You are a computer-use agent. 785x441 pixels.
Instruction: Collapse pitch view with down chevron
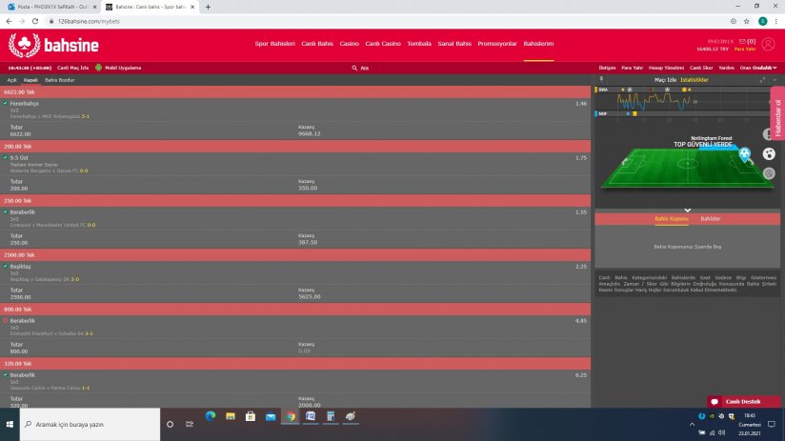688,210
